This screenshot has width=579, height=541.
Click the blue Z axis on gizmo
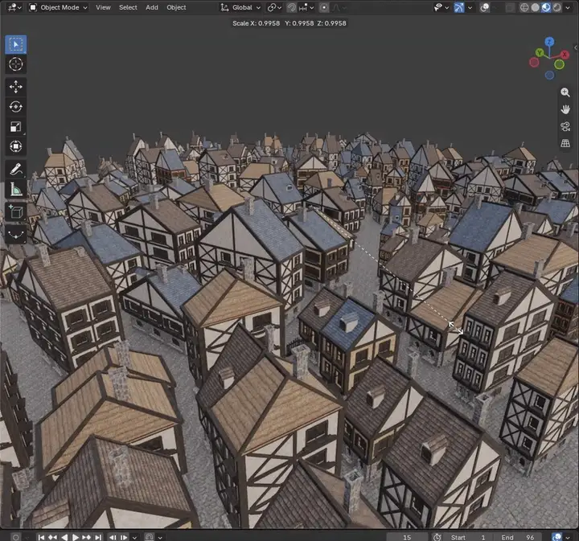549,42
